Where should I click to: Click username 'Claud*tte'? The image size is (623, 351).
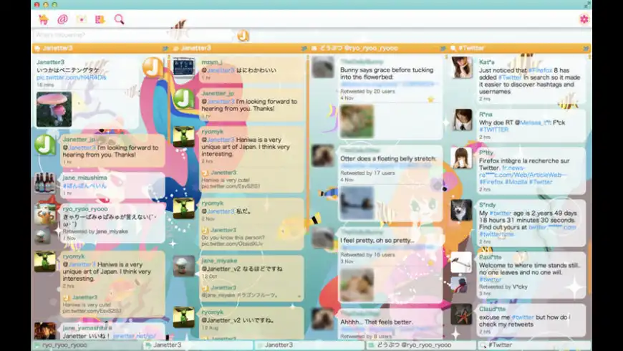point(492,309)
